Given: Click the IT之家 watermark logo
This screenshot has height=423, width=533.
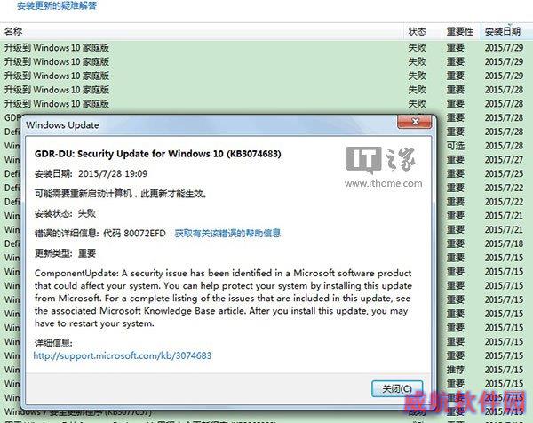Looking at the screenshot, I should [x=380, y=159].
